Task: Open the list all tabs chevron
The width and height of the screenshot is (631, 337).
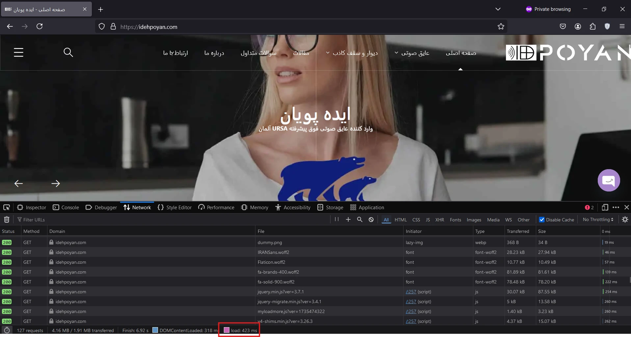Action: (x=498, y=9)
